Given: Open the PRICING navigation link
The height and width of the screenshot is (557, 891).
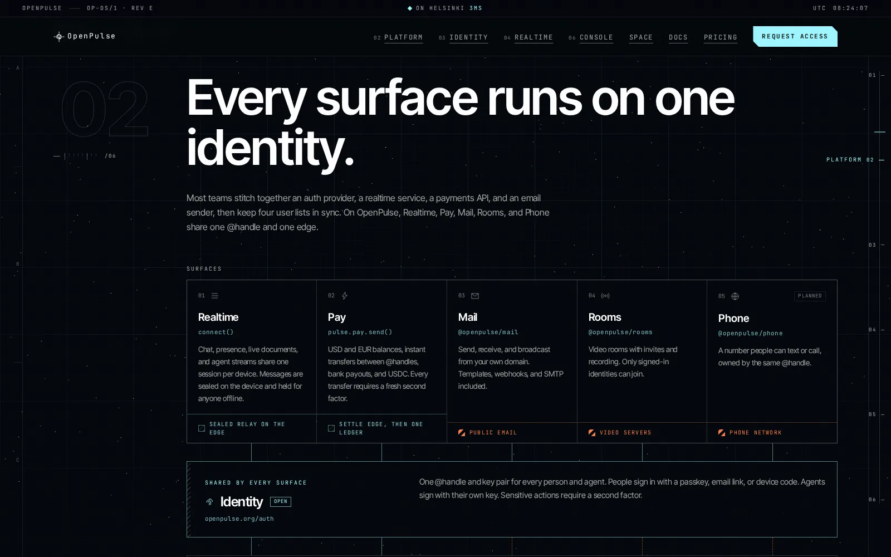Looking at the screenshot, I should point(721,37).
